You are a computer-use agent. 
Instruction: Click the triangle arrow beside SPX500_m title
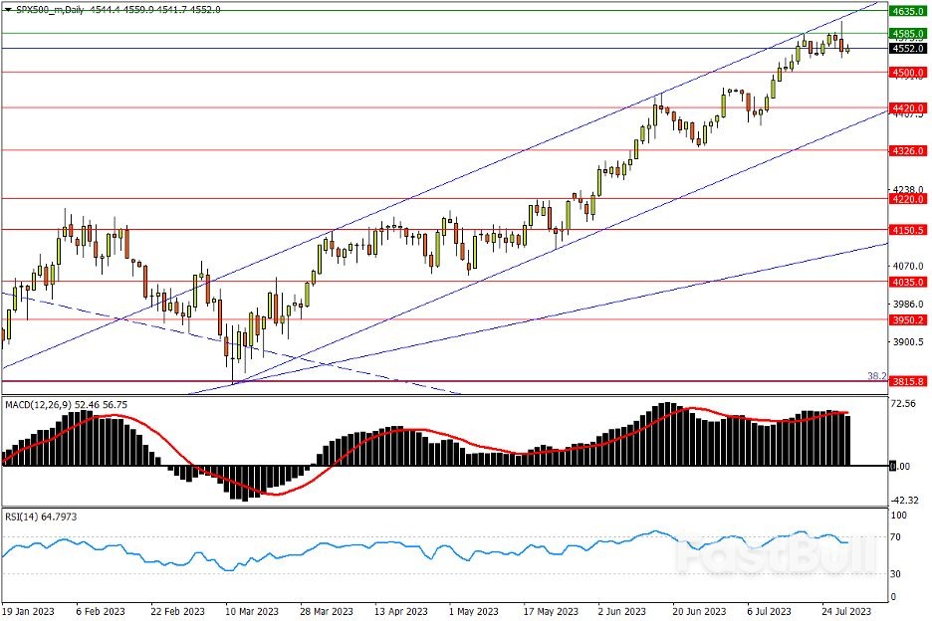[9, 9]
